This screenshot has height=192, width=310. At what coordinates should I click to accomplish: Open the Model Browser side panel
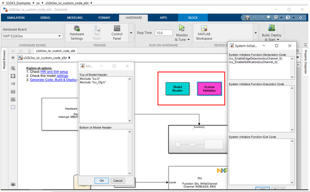click(x=4, y=59)
